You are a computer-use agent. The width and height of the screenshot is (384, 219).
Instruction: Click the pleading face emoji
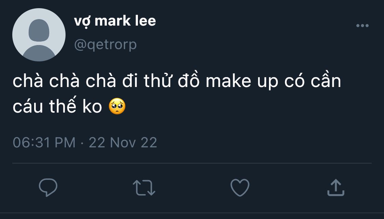(x=117, y=107)
